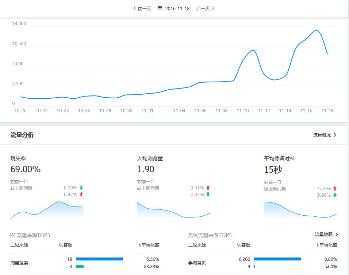Image resolution: width=349 pixels, height=275 pixels.
Task: Click the left chevron beside 前一天
Action: 134,8
